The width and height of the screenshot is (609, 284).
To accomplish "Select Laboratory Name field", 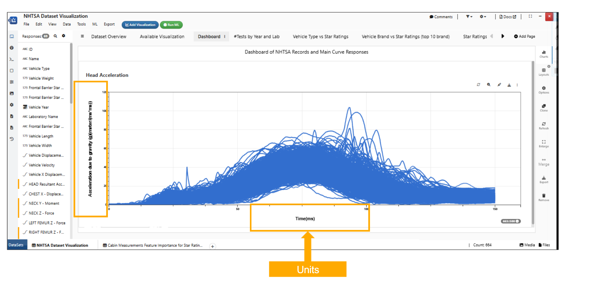I will pos(40,117).
